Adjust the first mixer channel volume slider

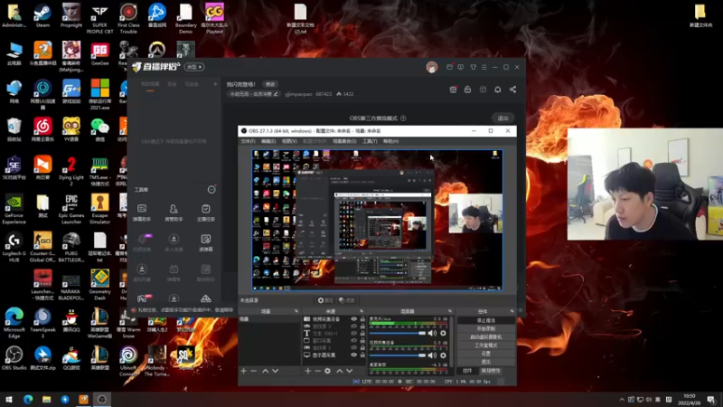pos(398,333)
